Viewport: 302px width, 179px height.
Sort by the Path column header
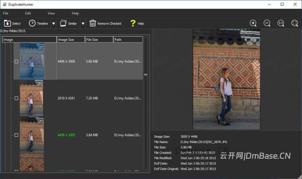tap(128, 40)
